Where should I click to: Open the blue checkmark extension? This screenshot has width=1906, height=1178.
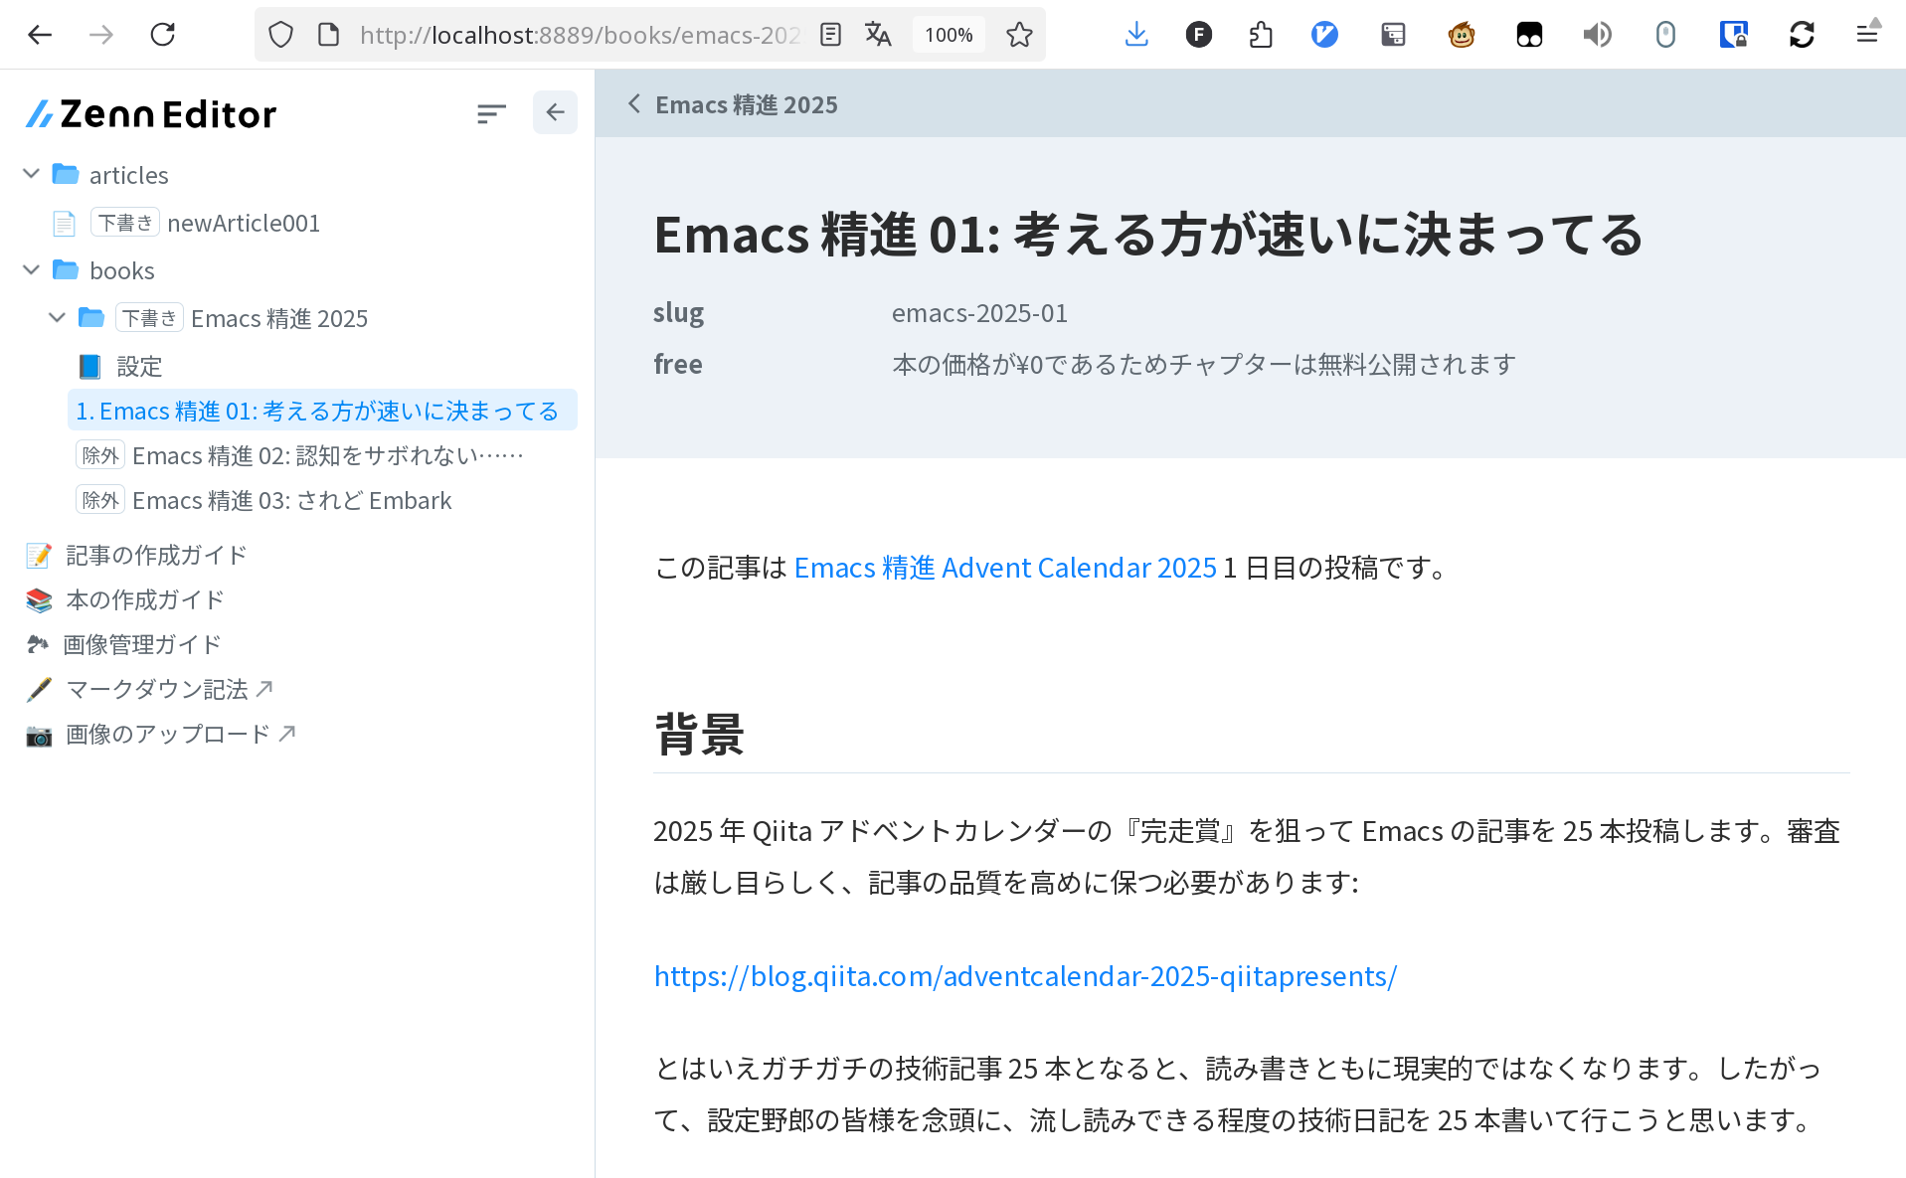point(1324,35)
